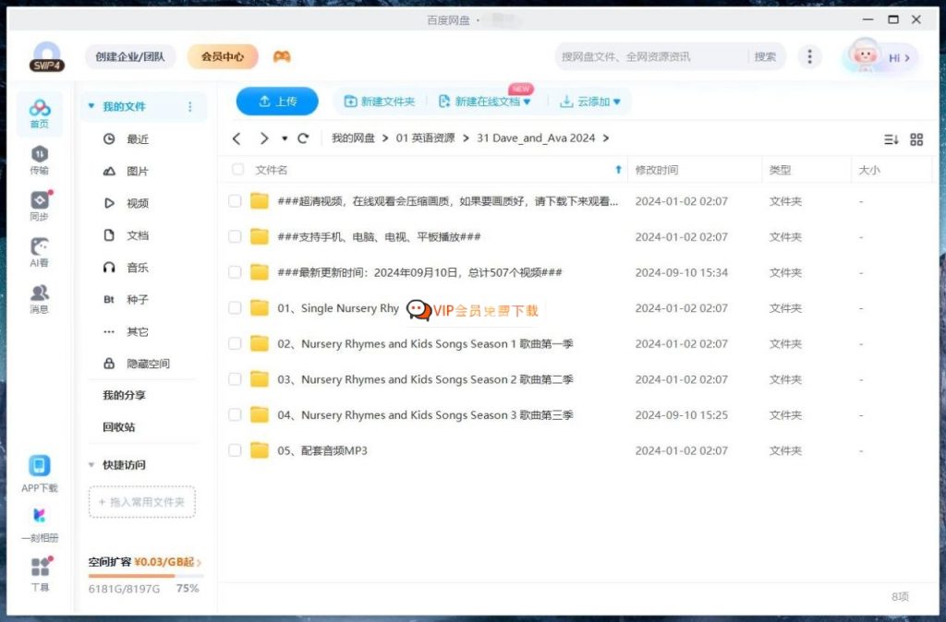Open the navigation history dropdown dot
This screenshot has width=946, height=622.
[285, 138]
